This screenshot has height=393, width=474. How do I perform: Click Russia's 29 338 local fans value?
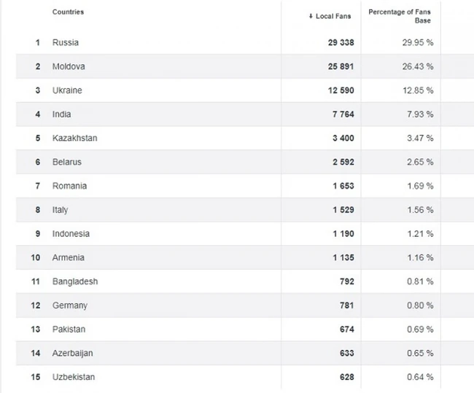341,42
